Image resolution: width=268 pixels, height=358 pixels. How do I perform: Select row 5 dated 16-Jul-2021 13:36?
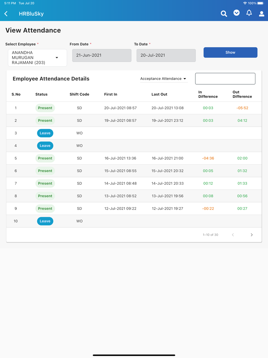[x=134, y=158]
